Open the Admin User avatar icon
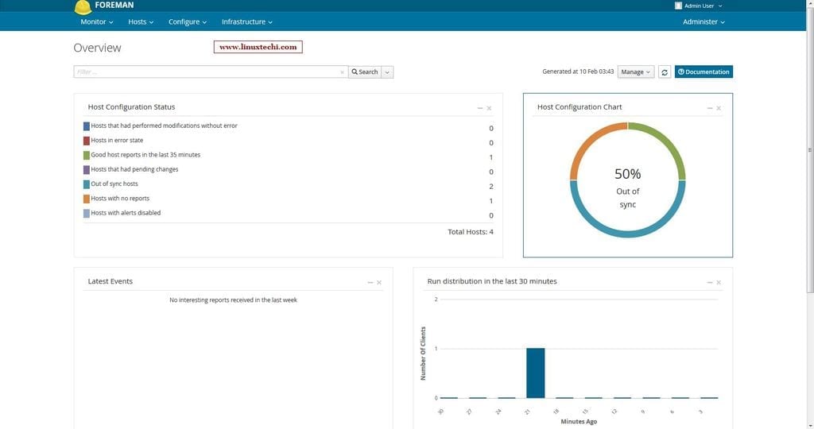Viewport: 814px width, 429px height. tap(678, 6)
